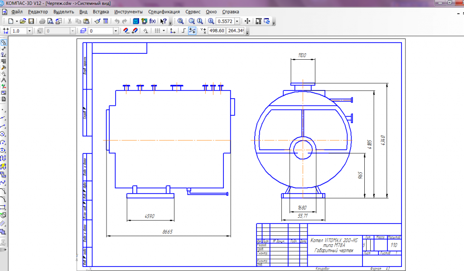Select the Fillet tool
Image resolution: width=464 pixels, height=271 pixels.
[x=3, y=199]
